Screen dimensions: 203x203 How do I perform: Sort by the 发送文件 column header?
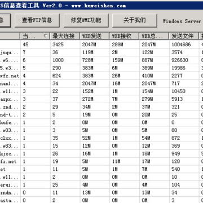[184, 36]
